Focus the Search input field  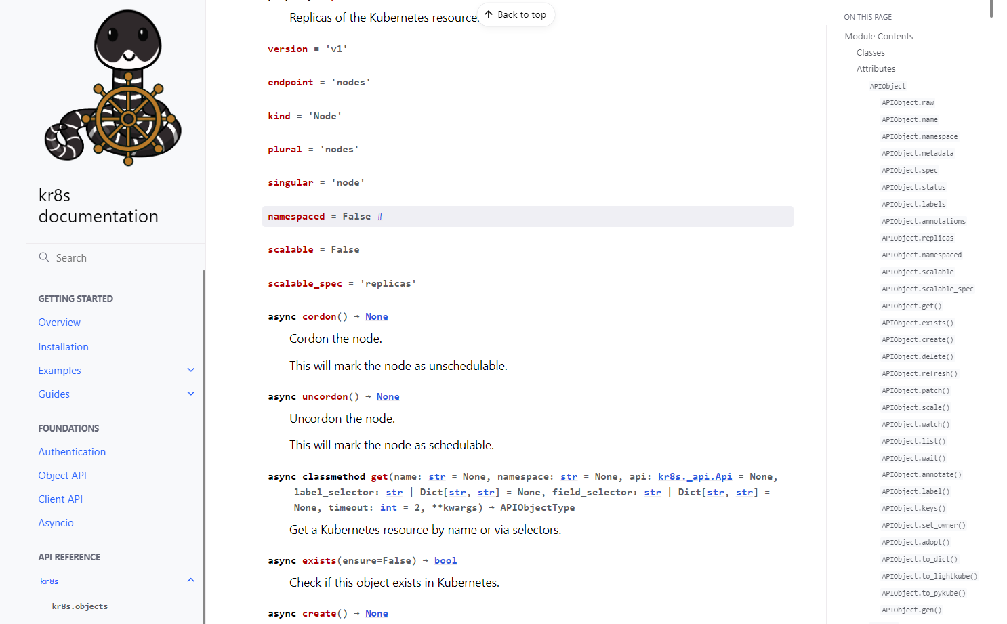pos(117,257)
